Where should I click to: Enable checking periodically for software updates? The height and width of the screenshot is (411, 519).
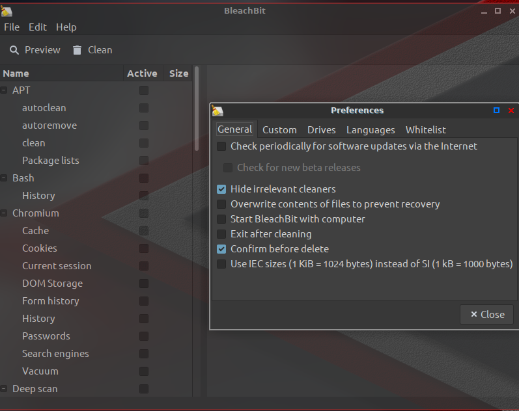point(221,146)
